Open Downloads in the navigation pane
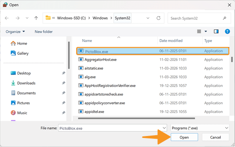This screenshot has width=235, height=147. pyautogui.click(x=23, y=83)
